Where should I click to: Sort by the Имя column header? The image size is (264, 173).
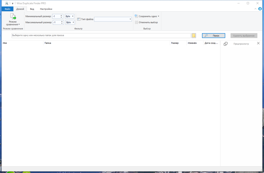click(23, 43)
